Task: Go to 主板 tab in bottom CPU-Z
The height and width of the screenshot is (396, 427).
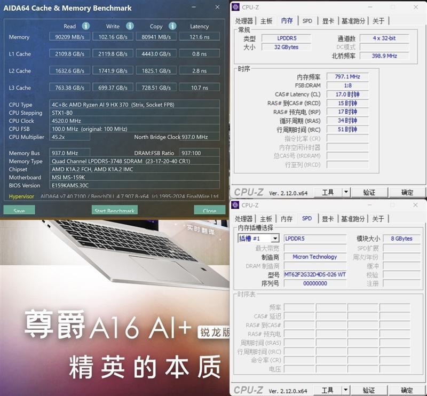Action: [x=266, y=219]
